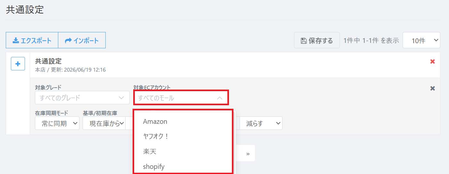Click the floppy disk save icon
449x174 pixels.
(303, 41)
